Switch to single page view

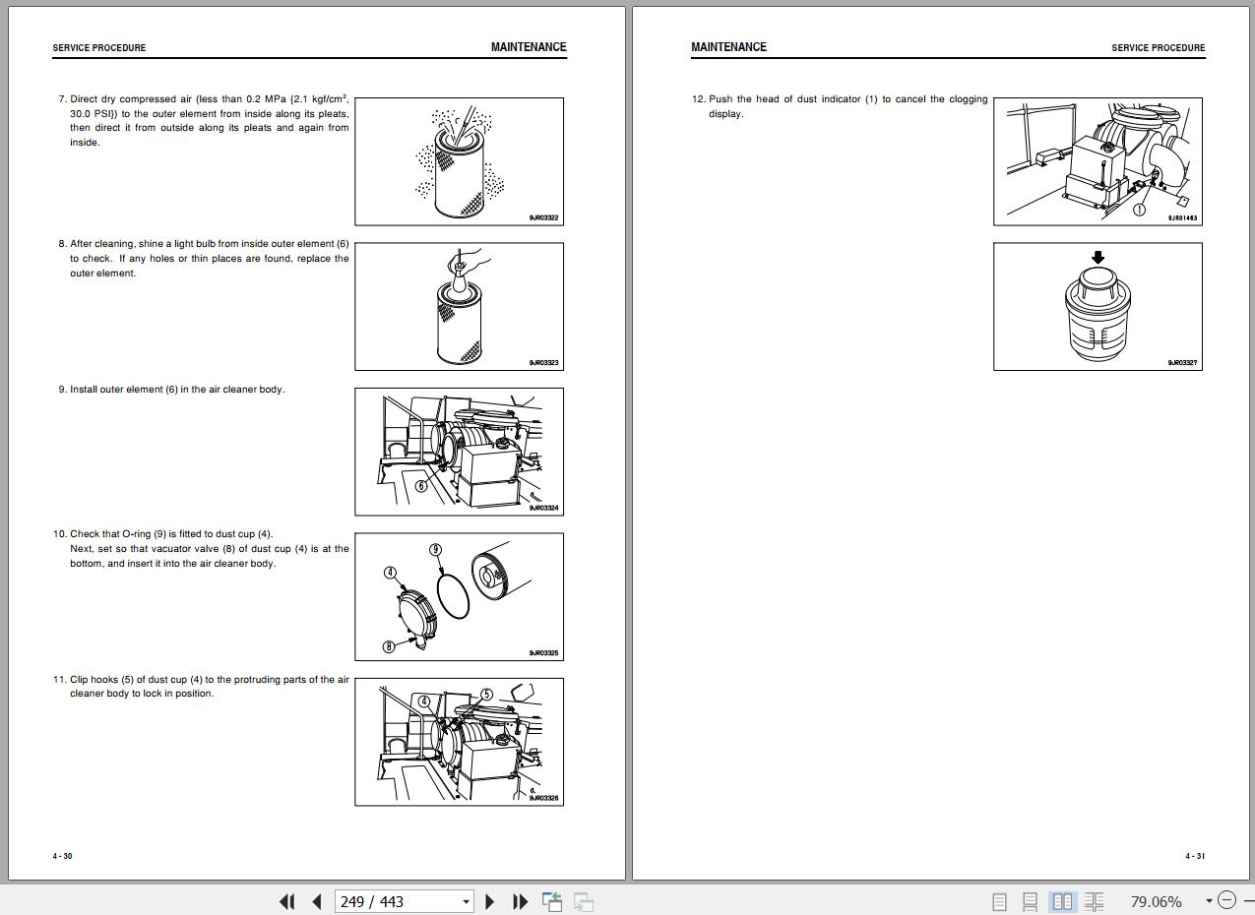[x=999, y=901]
